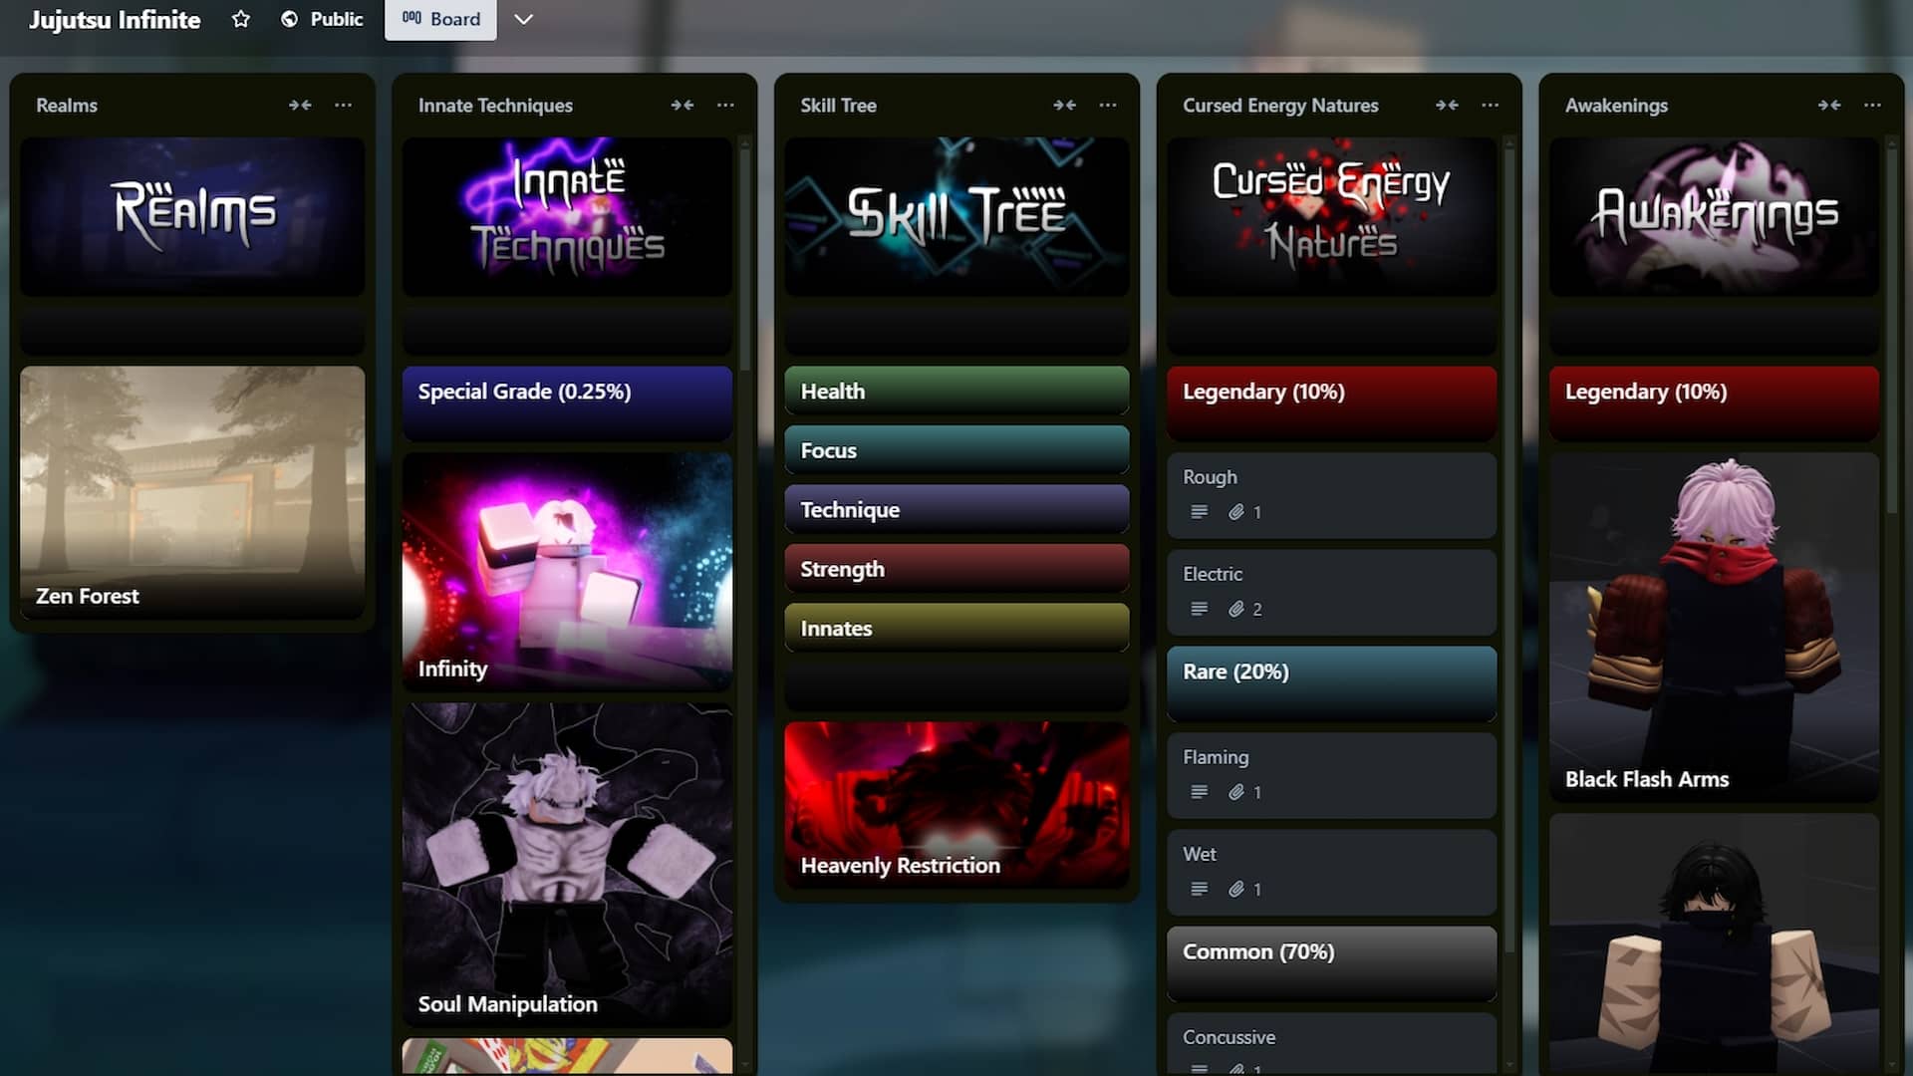Image resolution: width=1913 pixels, height=1076 pixels.
Task: Select the Special Grade 0.25% rarity card
Action: [568, 392]
